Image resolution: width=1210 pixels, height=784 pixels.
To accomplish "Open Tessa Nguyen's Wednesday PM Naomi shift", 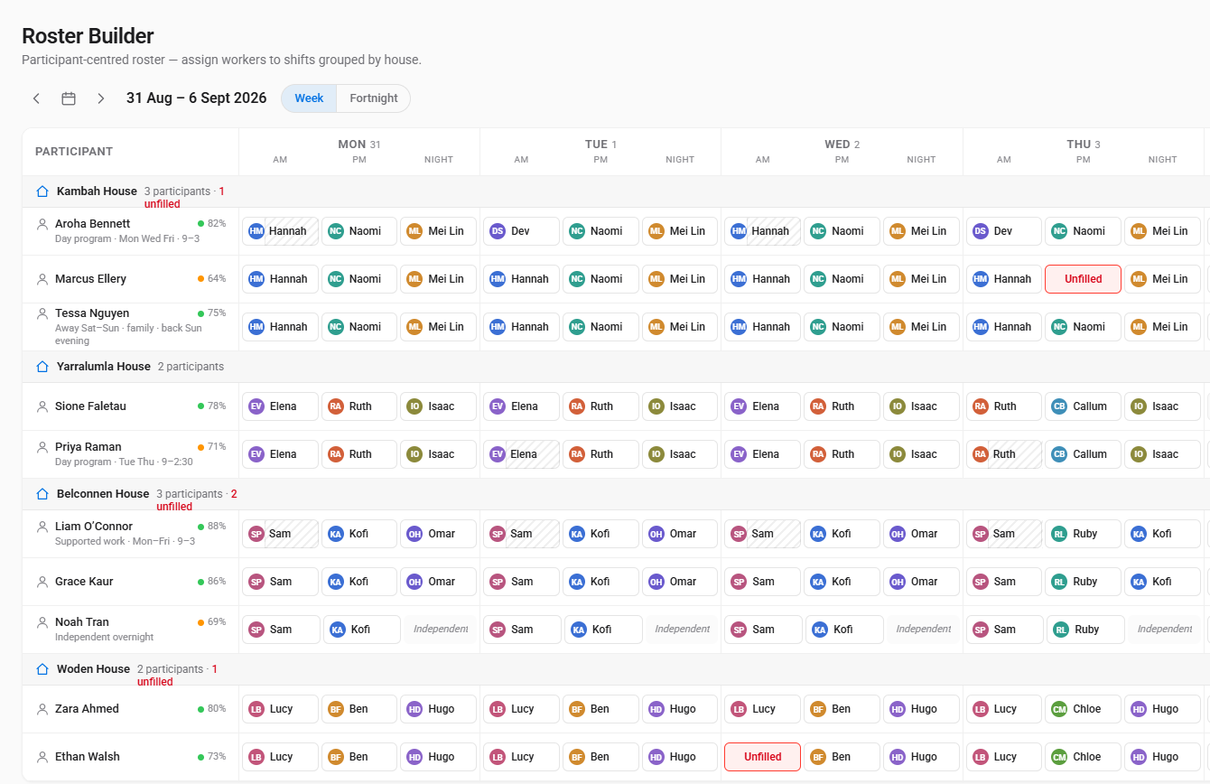I will (842, 327).
